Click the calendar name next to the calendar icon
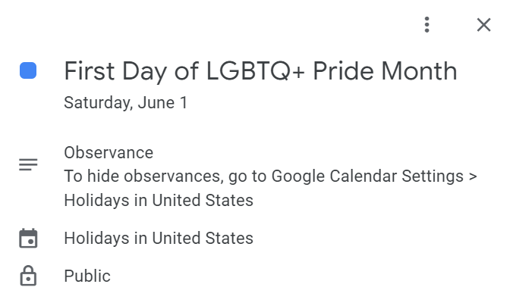 pyautogui.click(x=159, y=239)
